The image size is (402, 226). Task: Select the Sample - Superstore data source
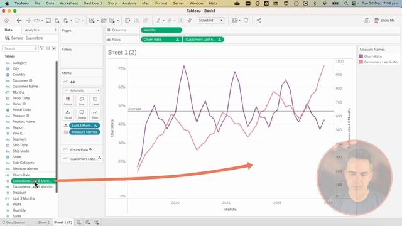pos(24,38)
